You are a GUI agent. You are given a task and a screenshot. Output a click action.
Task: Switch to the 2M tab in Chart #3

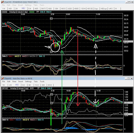[16, 9]
